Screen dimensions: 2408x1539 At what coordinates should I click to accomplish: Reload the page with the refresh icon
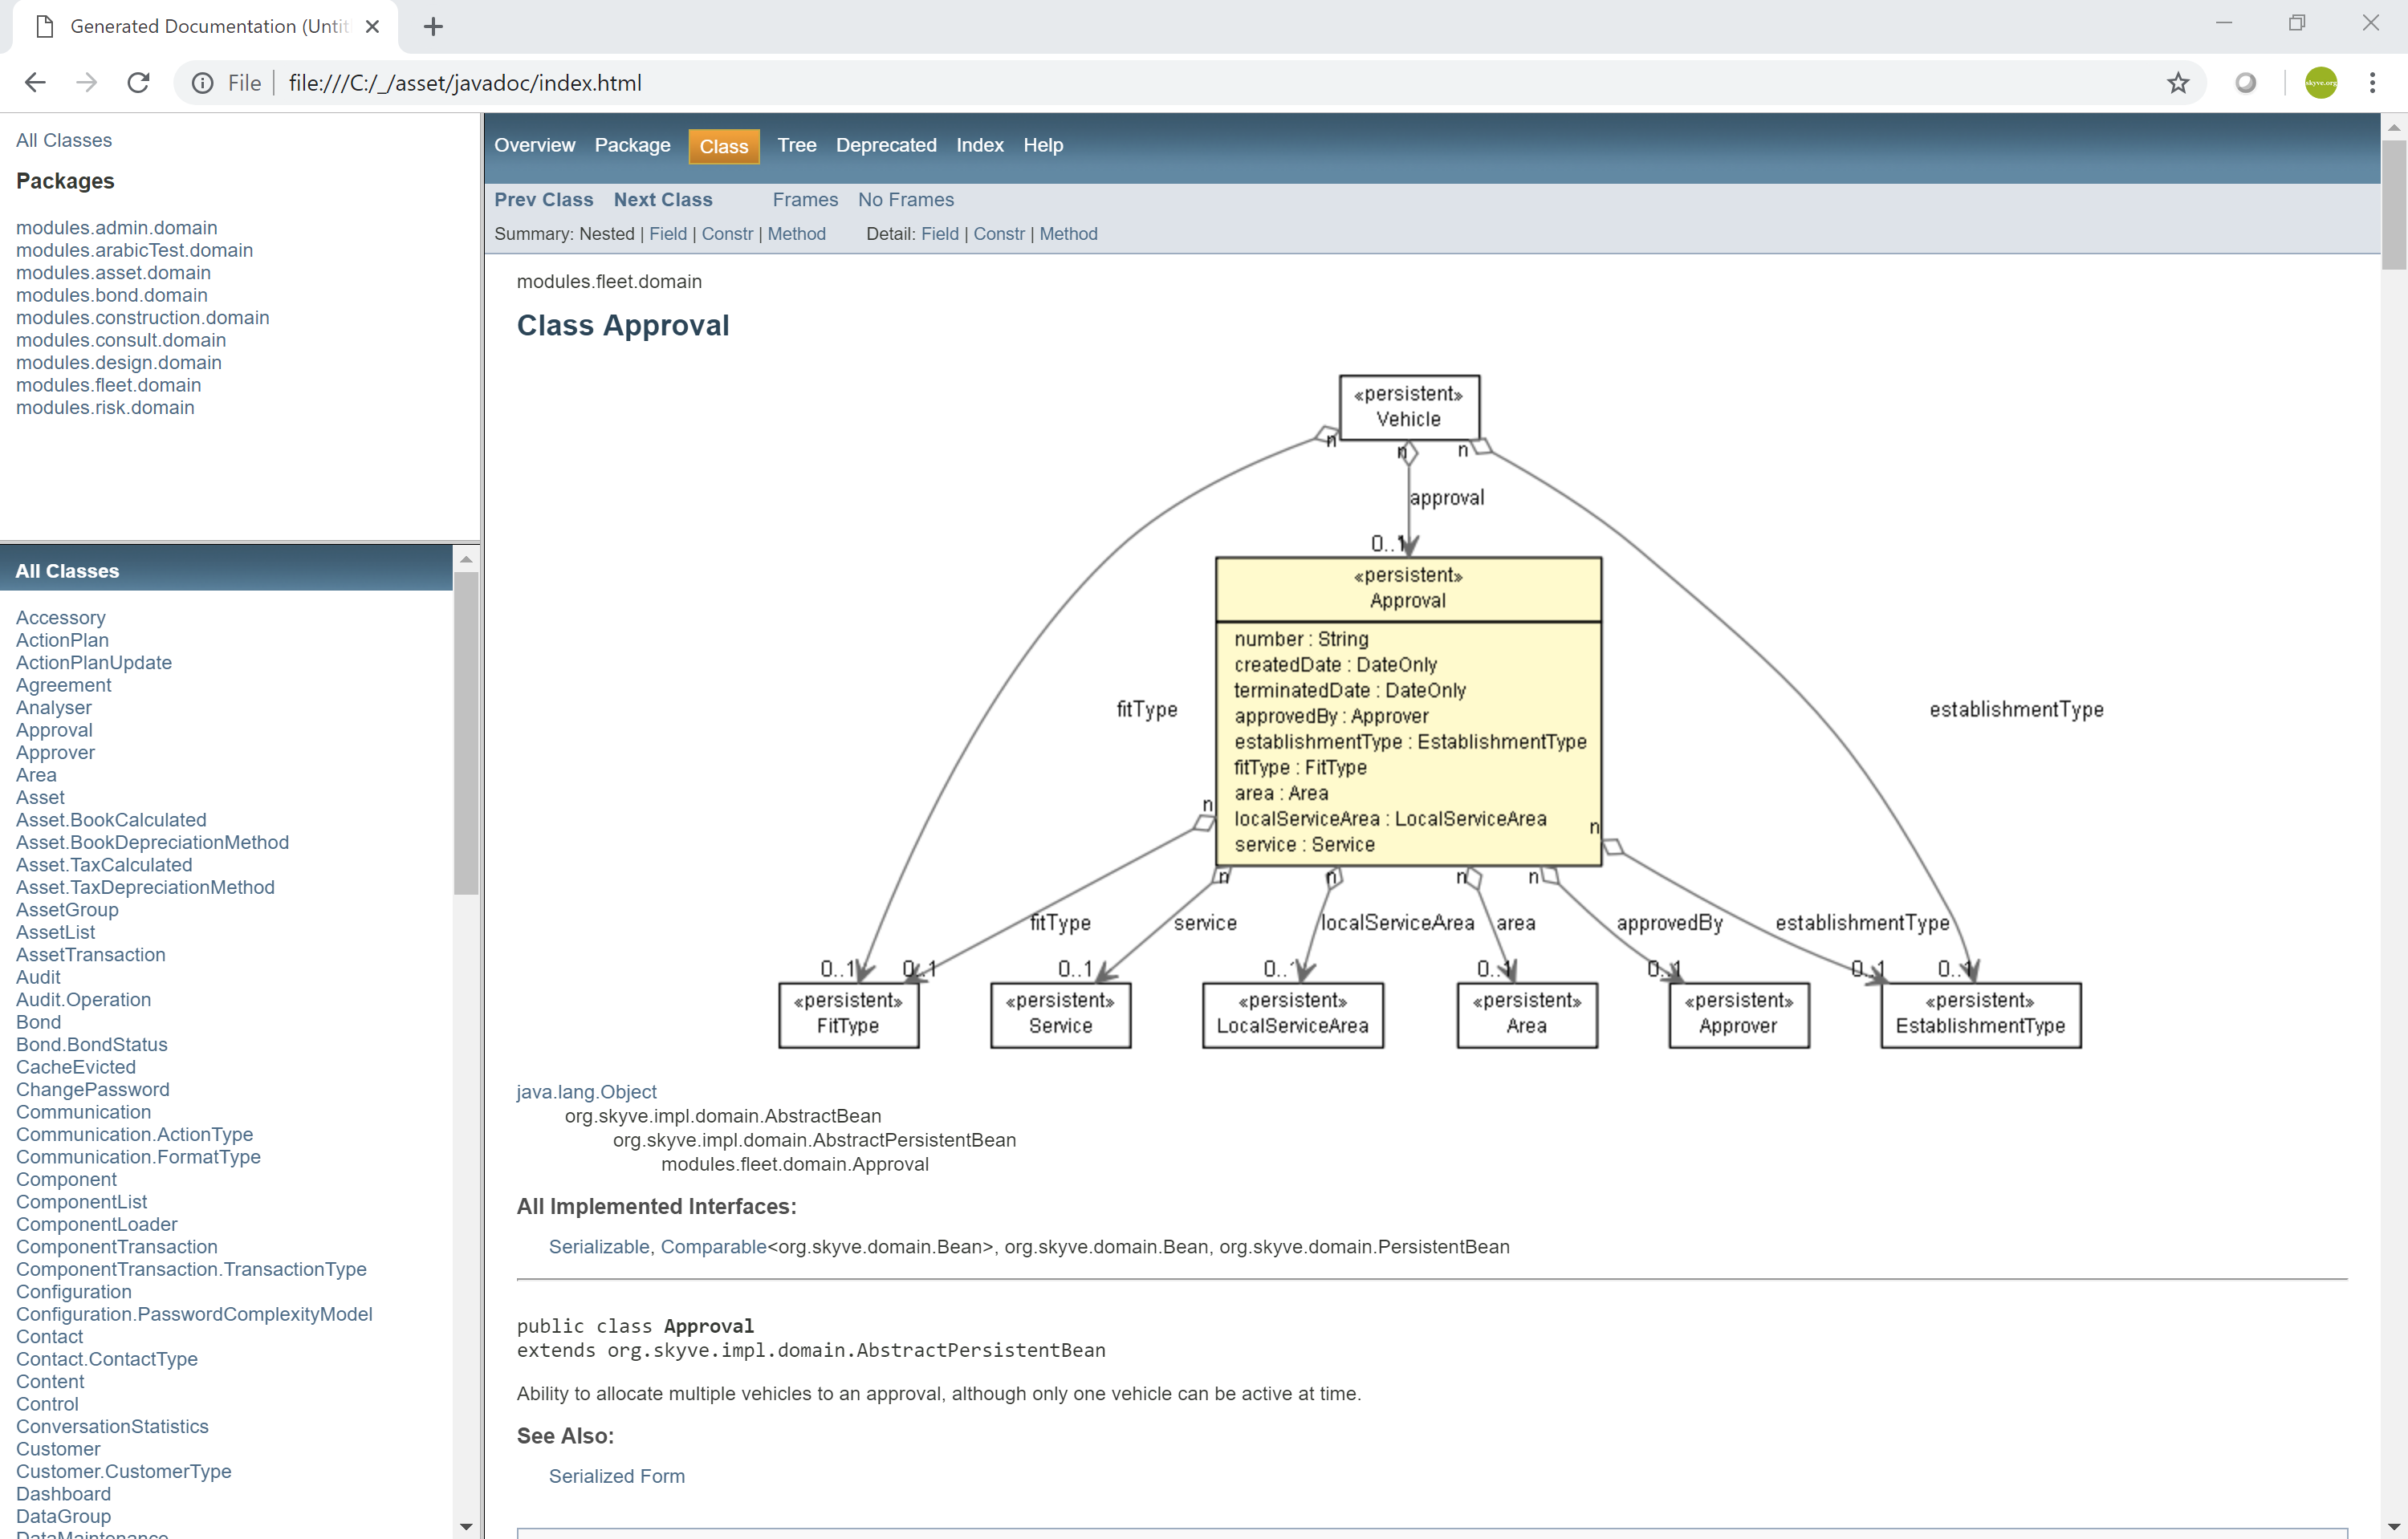[139, 83]
